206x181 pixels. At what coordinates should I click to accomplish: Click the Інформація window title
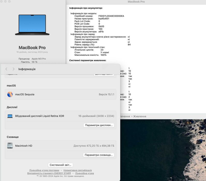pos(27,69)
